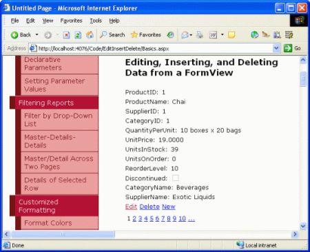
Task: Refresh the page with Refresh icon
Action: pos(78,35)
